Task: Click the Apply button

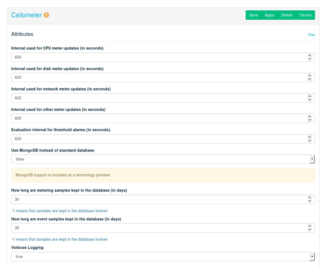Action: tap(270, 15)
